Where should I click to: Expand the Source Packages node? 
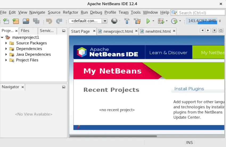click(x=6, y=43)
